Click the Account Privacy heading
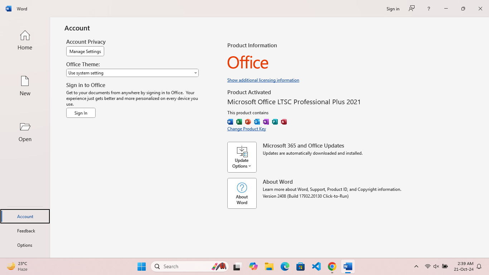489x275 pixels. point(86,42)
